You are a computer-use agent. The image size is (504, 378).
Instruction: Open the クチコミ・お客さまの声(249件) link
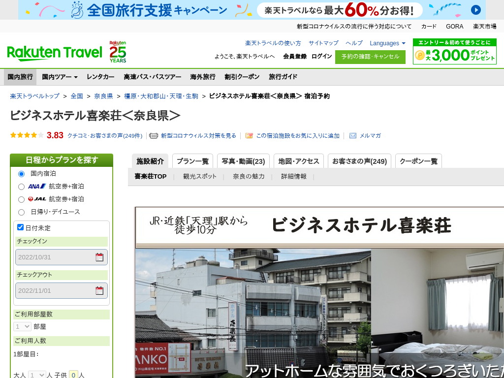(x=105, y=136)
